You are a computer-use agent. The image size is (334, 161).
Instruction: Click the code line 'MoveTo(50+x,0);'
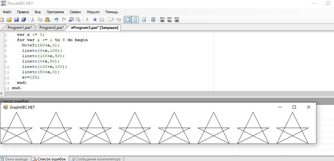41,45
